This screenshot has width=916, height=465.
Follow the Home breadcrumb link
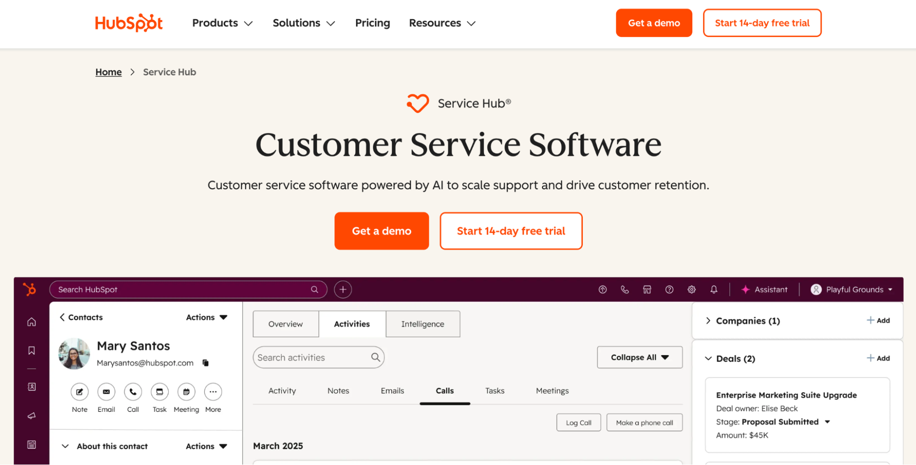tap(109, 72)
